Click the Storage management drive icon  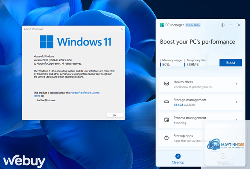[166, 102]
